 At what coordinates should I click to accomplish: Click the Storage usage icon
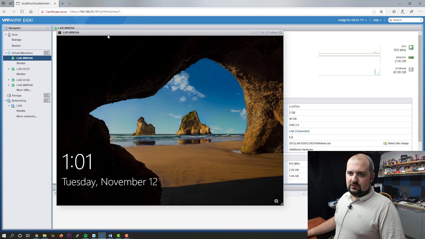click(411, 69)
